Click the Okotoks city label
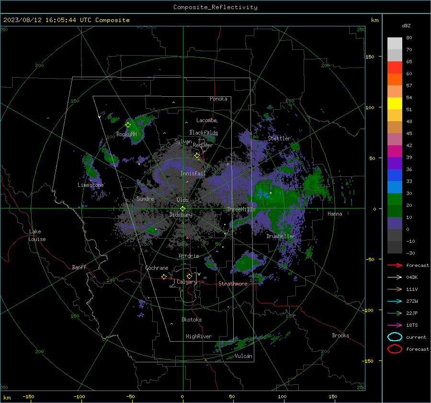431x403 pixels. point(192,320)
